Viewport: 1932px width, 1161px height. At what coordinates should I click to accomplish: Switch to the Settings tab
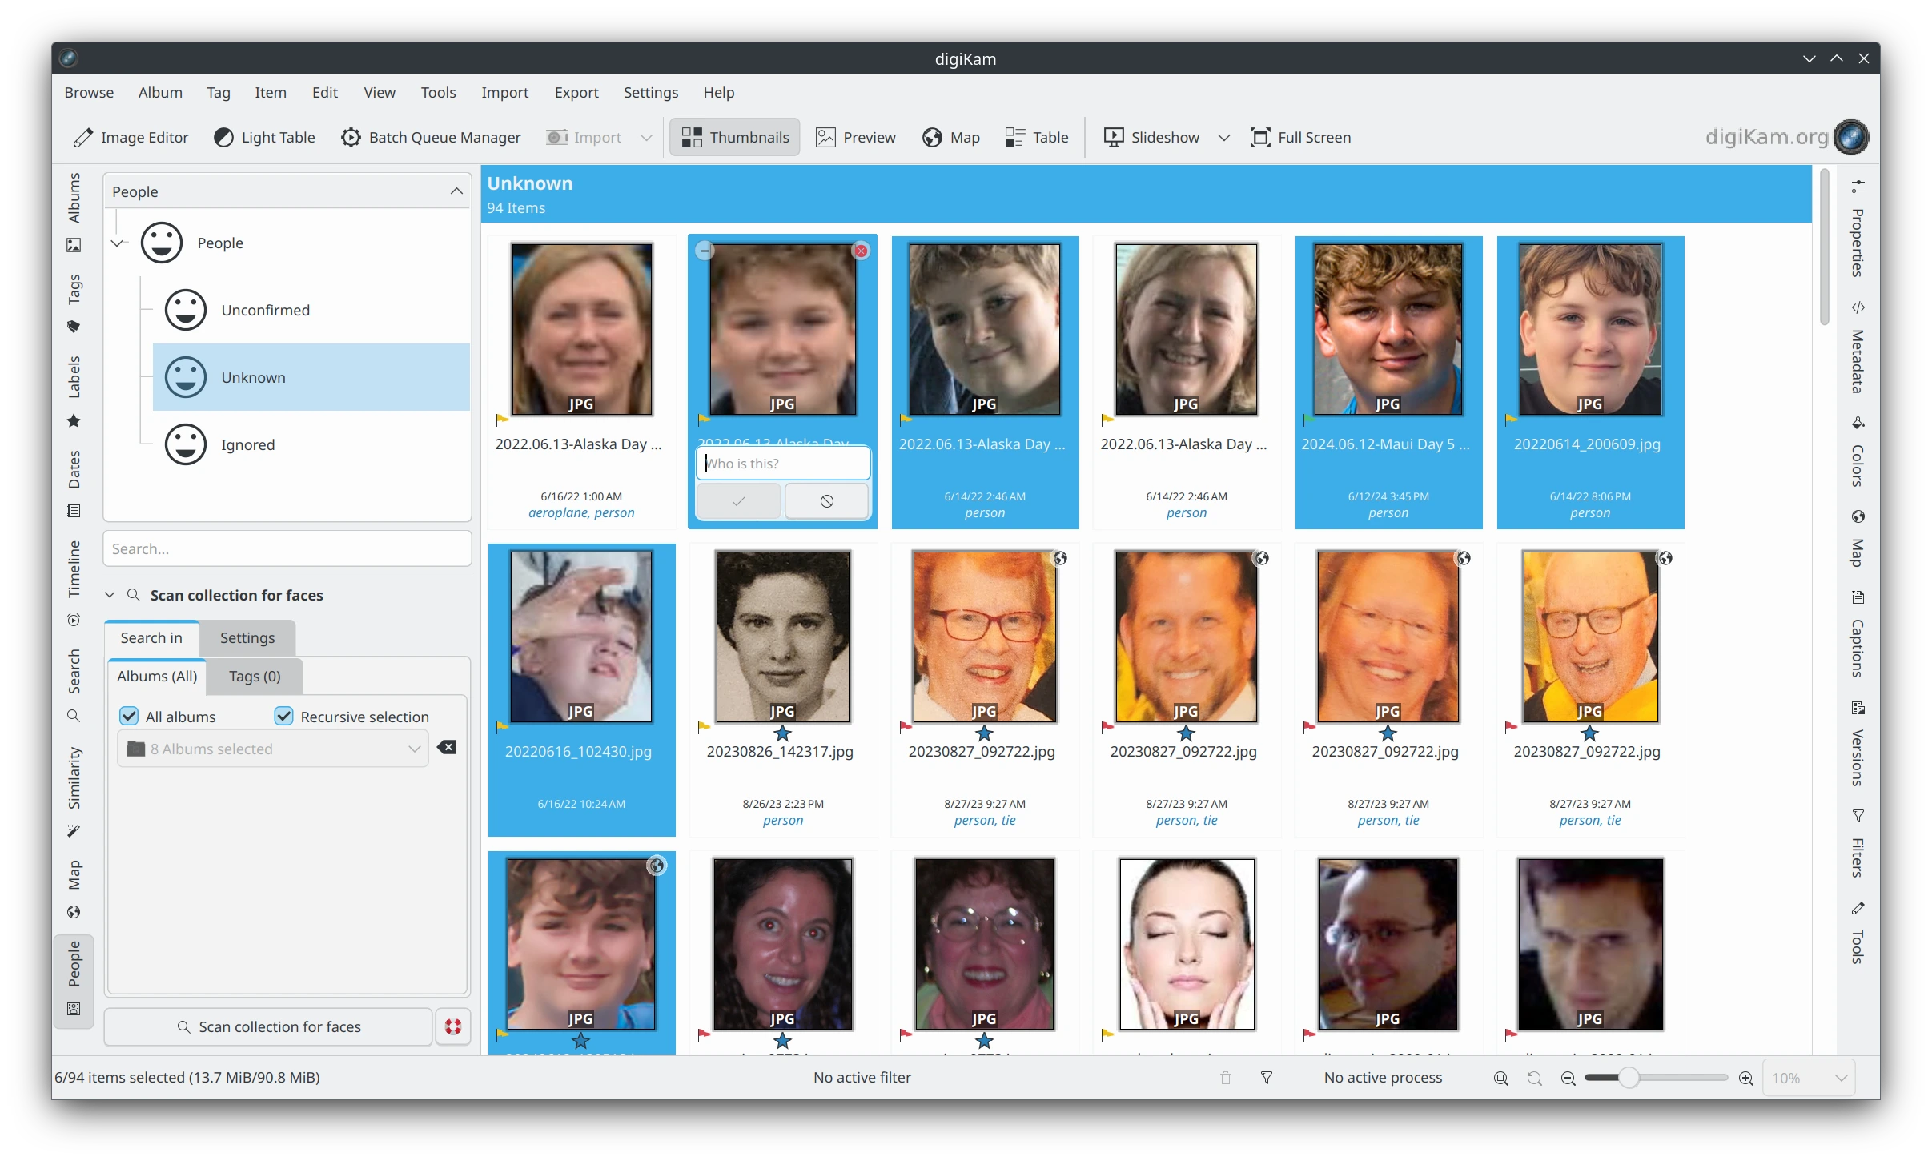tap(247, 637)
